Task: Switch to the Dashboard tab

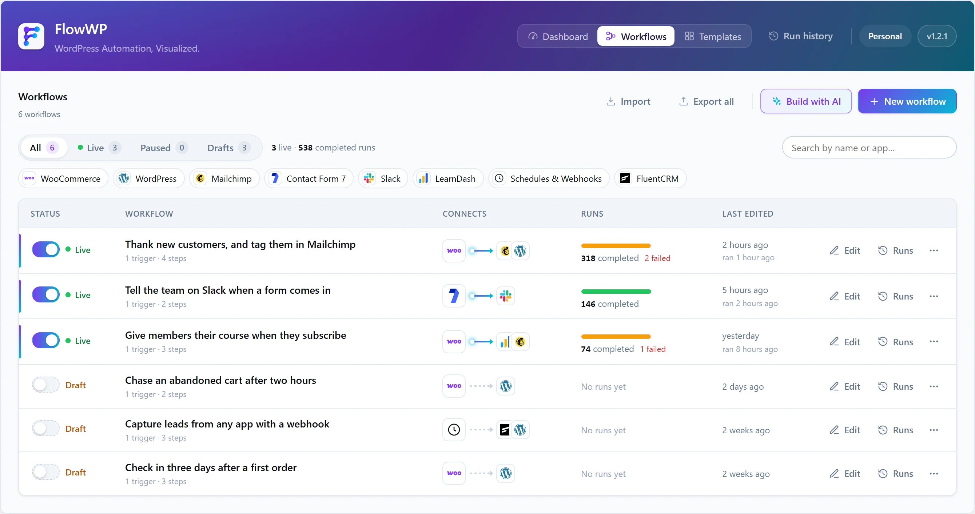Action: (558, 36)
